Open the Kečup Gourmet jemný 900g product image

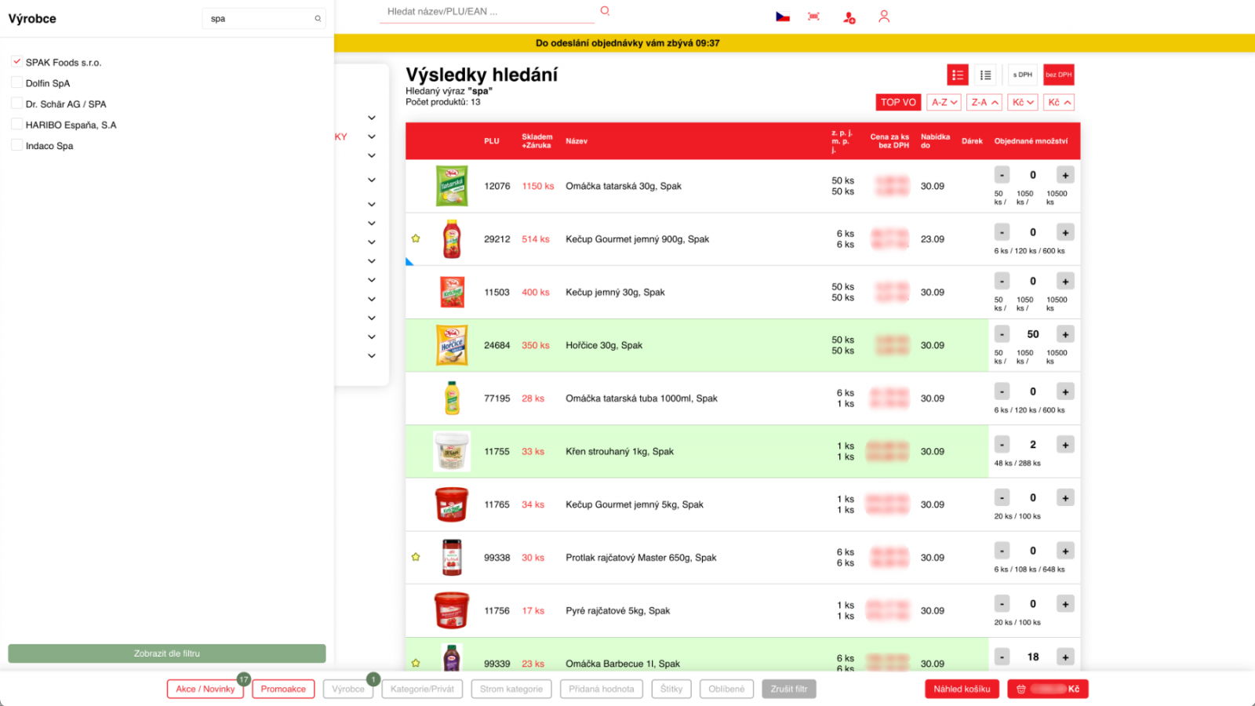(452, 239)
